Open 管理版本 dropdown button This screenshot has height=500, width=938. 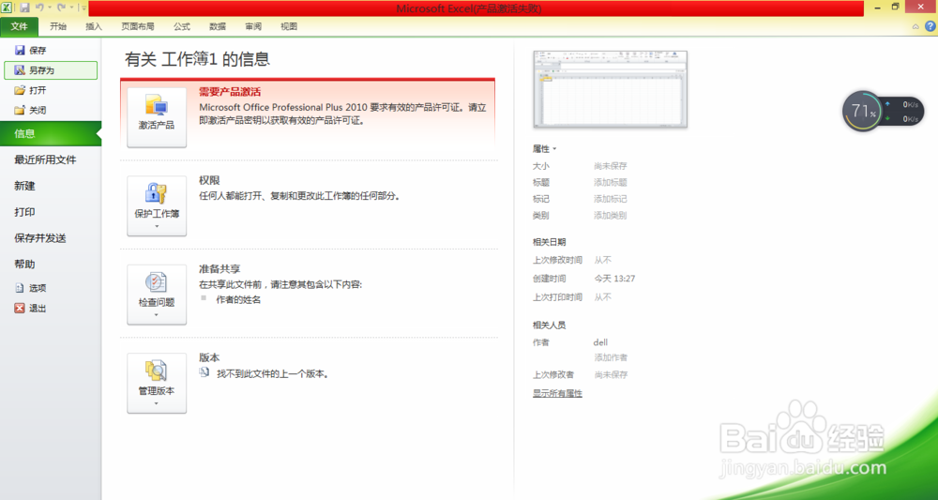coord(157,384)
